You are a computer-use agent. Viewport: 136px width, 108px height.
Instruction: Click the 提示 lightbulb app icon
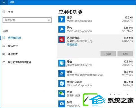[62, 19]
